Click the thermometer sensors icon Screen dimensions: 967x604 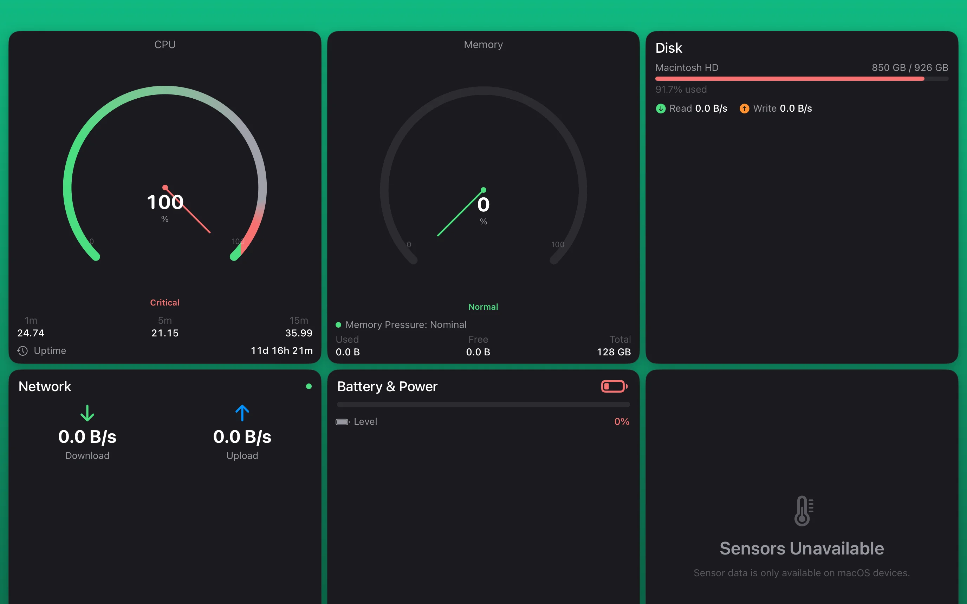coord(804,511)
